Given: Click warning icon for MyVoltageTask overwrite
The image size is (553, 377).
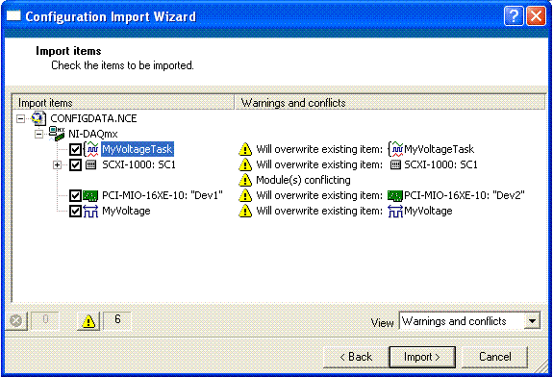Looking at the screenshot, I should pyautogui.click(x=245, y=149).
